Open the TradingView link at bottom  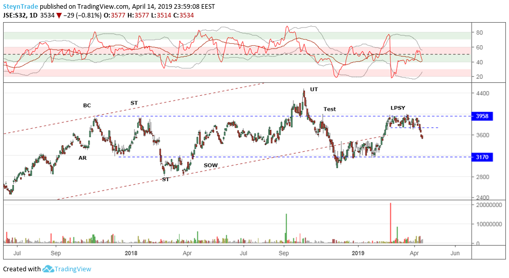(73, 269)
